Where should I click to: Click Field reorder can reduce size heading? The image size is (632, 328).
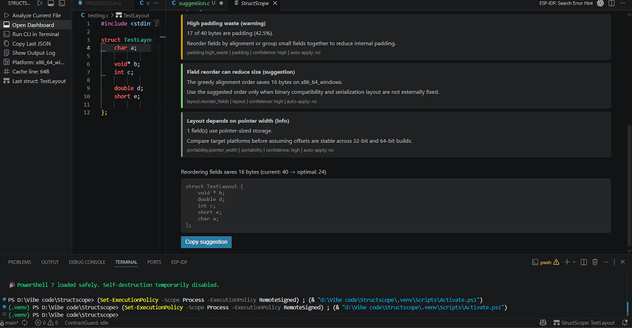click(x=241, y=72)
